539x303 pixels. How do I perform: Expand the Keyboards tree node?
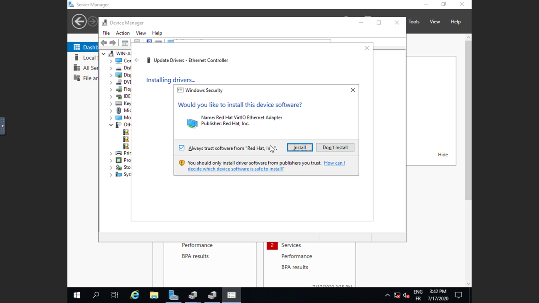[x=111, y=104]
